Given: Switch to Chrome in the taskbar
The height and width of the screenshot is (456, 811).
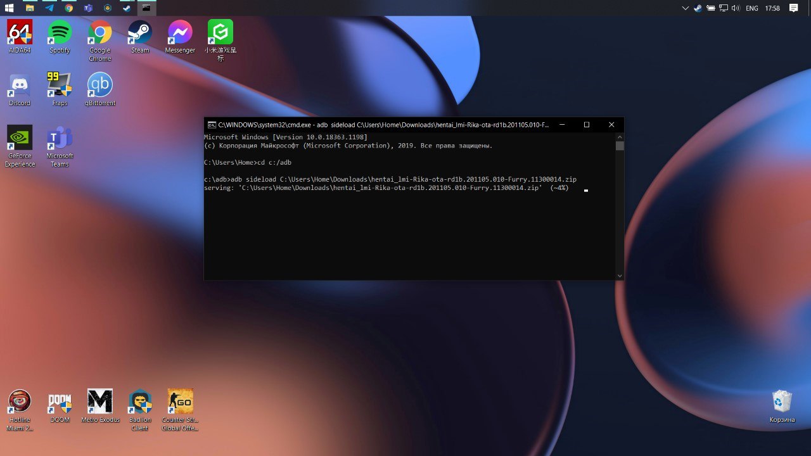Looking at the screenshot, I should 69,8.
